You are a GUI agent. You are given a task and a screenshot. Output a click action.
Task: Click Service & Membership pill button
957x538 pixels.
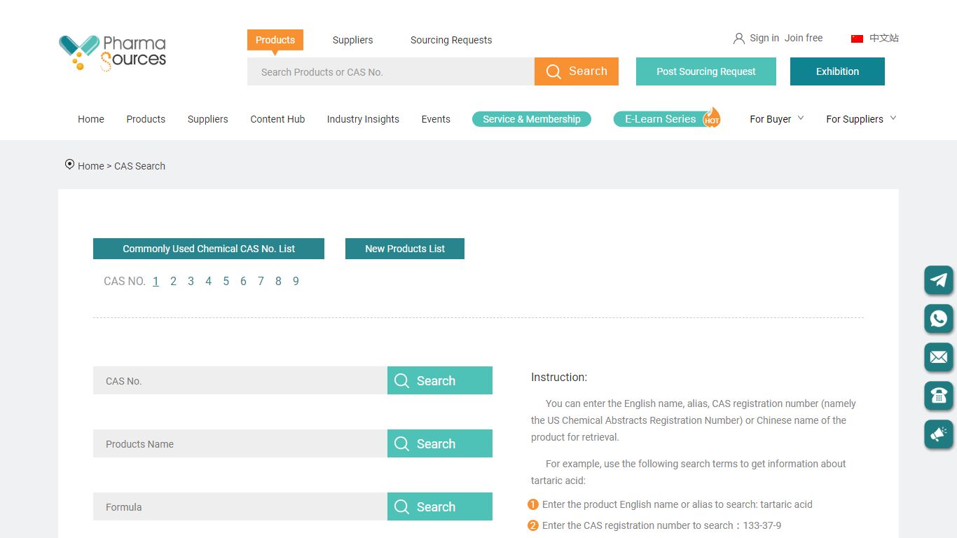pos(532,119)
